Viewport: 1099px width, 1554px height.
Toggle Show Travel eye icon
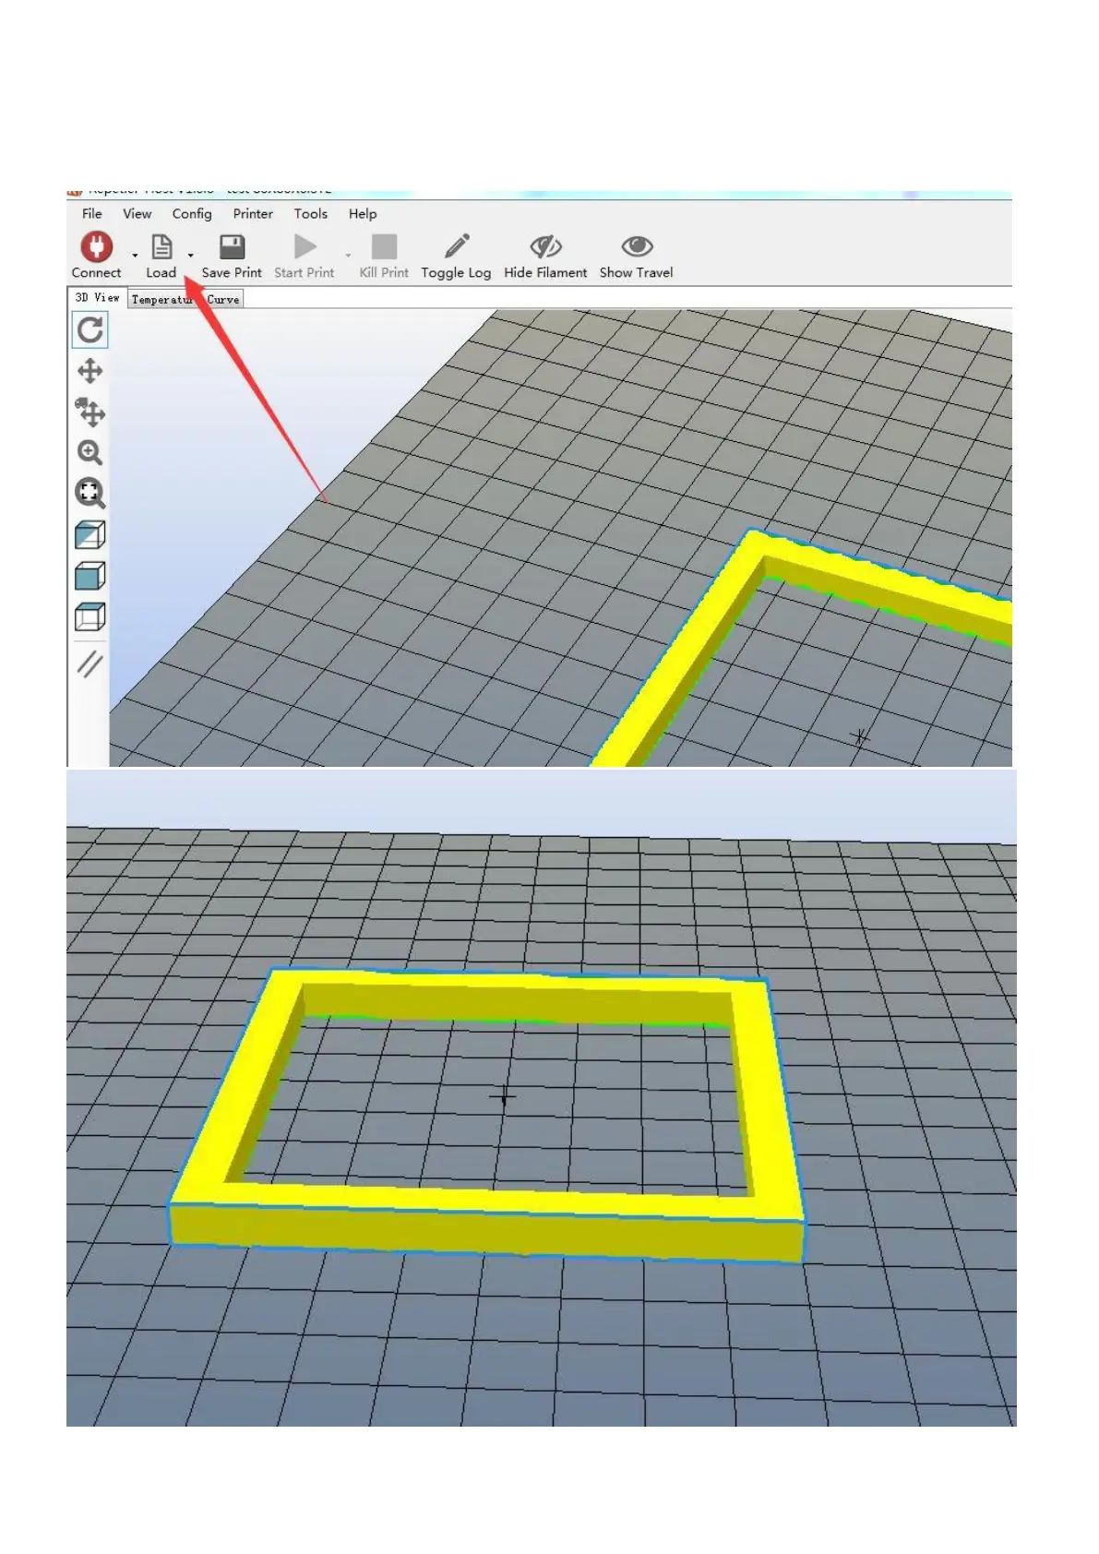[x=637, y=246]
